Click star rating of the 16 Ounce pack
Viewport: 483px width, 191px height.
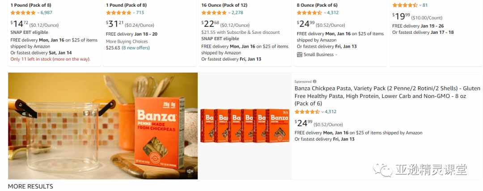pos(214,13)
